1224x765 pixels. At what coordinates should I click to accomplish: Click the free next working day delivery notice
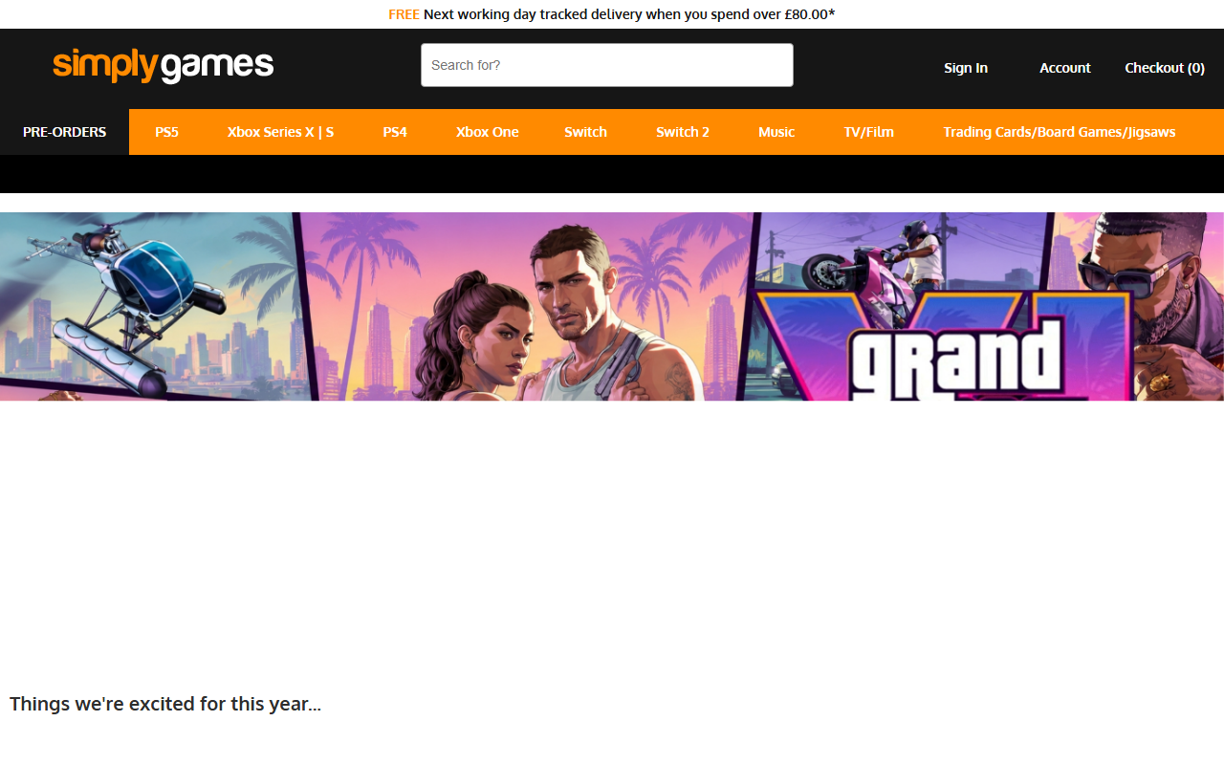pyautogui.click(x=612, y=14)
